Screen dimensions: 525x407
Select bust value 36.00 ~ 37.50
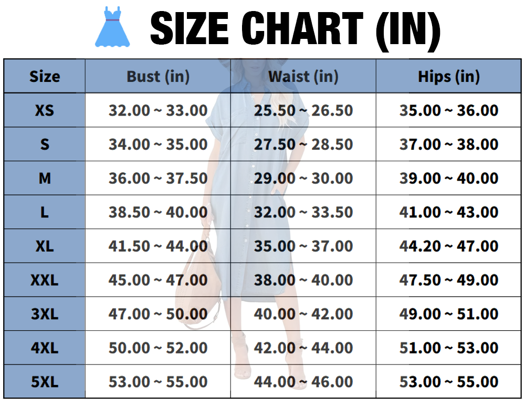tap(158, 178)
